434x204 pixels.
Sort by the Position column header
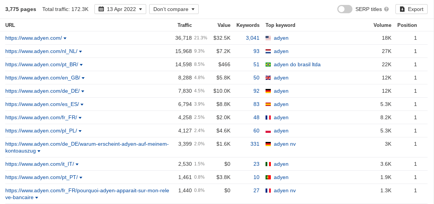coord(407,25)
